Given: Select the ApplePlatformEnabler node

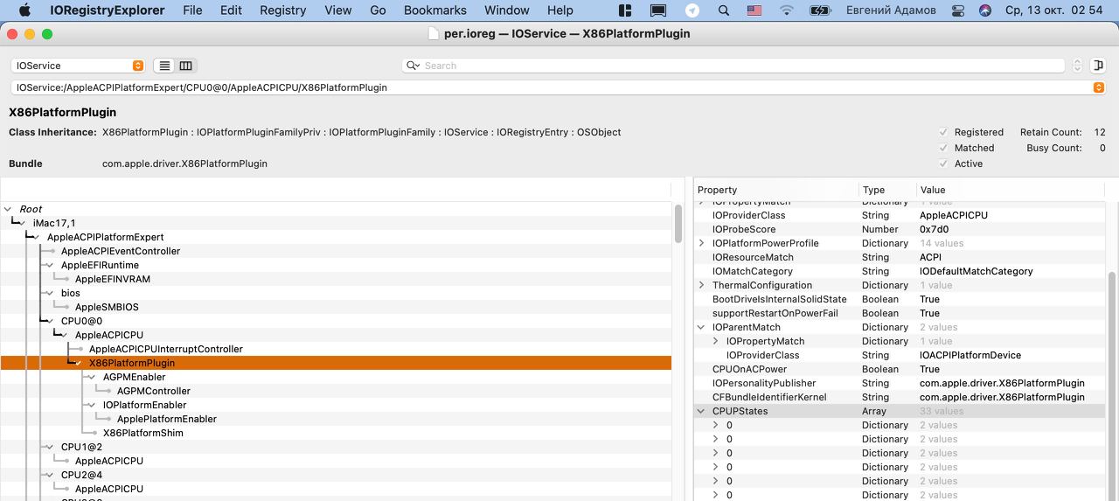Looking at the screenshot, I should tap(167, 419).
